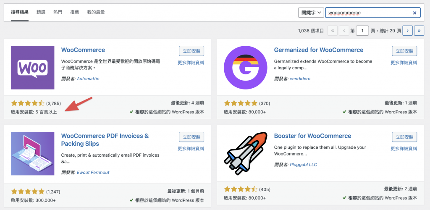Click '啟用安裝數: 5 百萬以上' text
Image resolution: width=430 pixels, height=210 pixels.
[34, 112]
